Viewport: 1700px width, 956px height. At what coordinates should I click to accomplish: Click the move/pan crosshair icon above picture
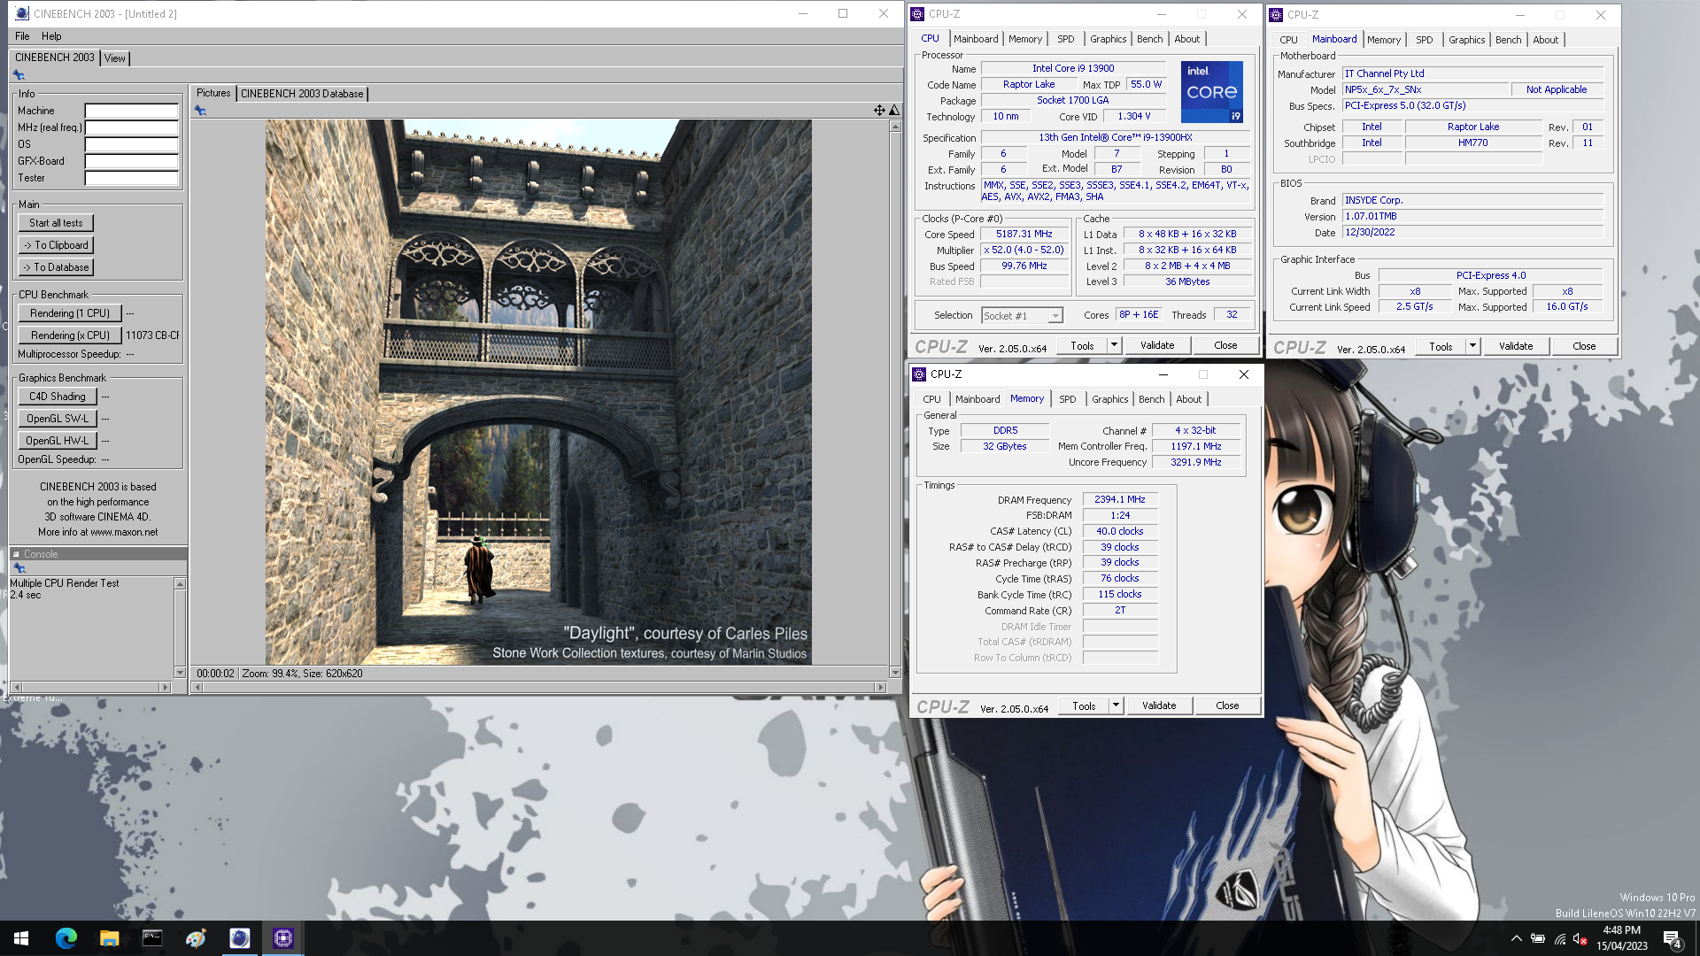click(879, 111)
